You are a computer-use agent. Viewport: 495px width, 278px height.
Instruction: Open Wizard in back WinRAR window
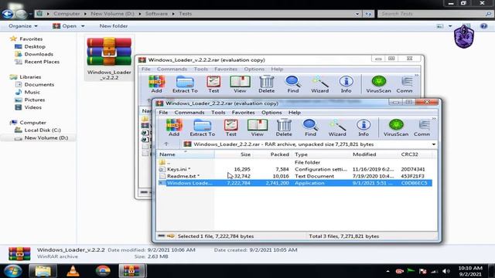tap(319, 84)
